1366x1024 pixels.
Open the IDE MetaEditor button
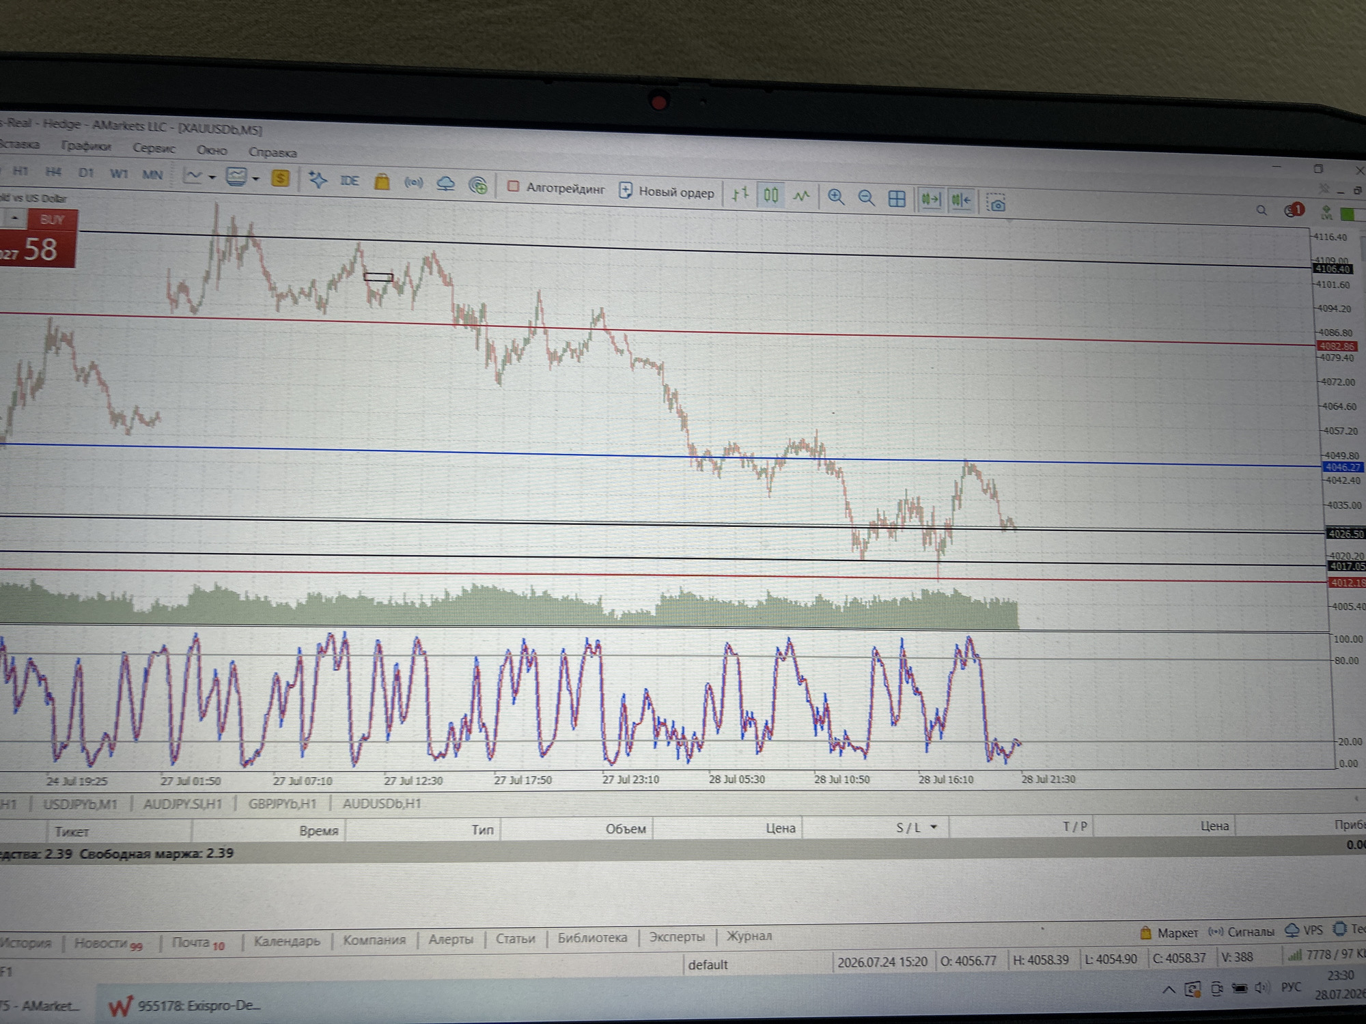(349, 181)
